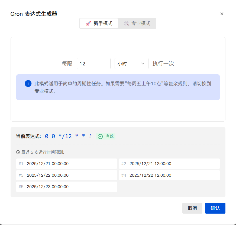The image size is (236, 225).
Task: Click the interval input showing 12
Action: 93,64
